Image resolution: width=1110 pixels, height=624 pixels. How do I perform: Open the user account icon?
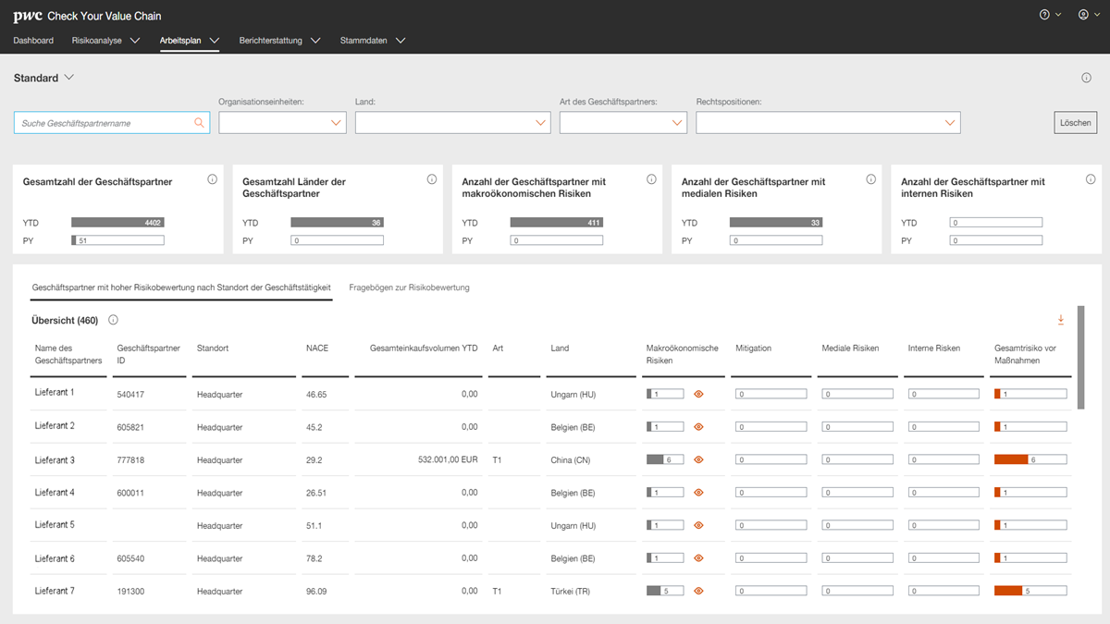pyautogui.click(x=1083, y=15)
